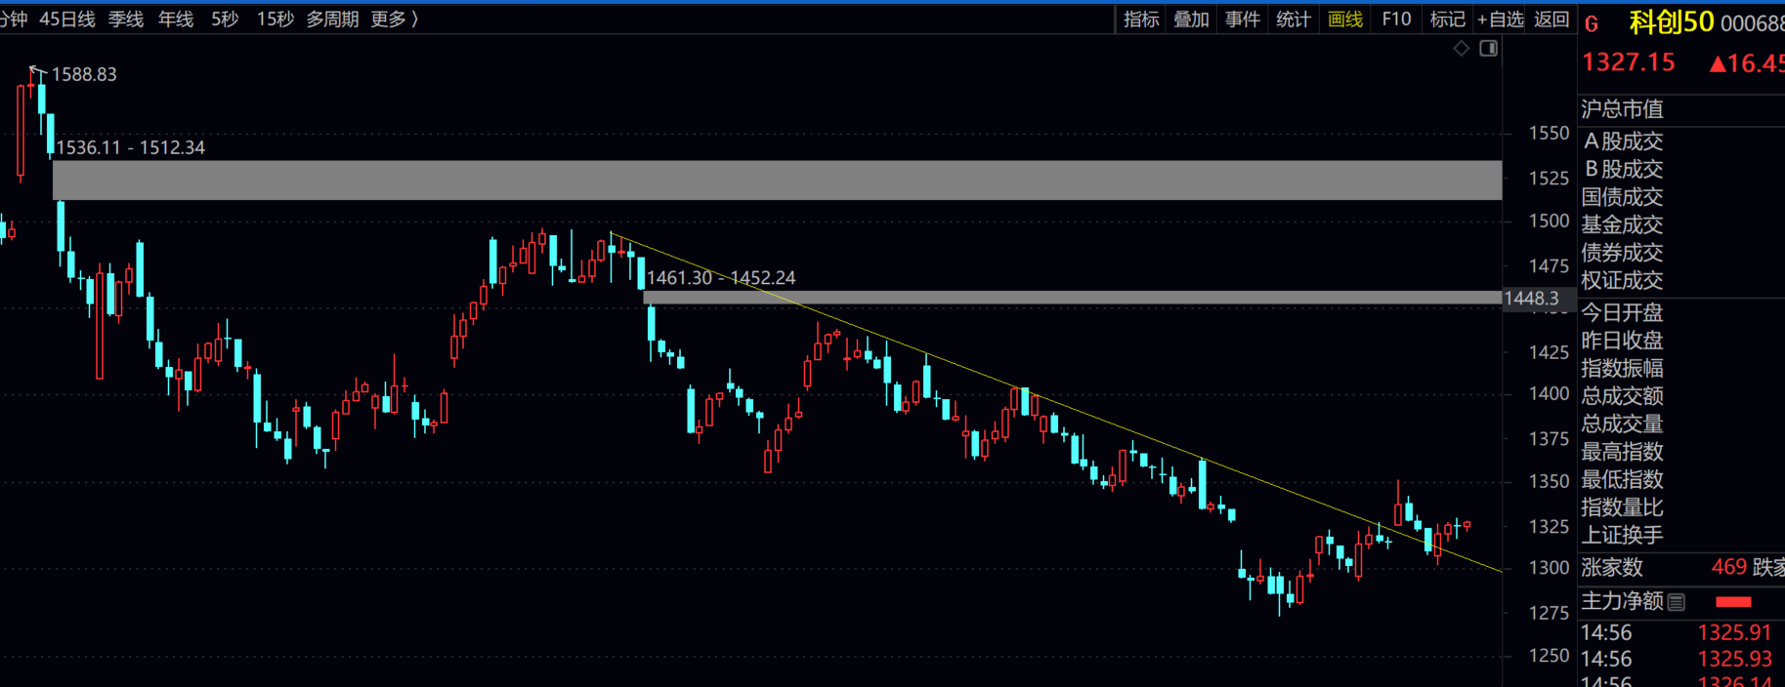Open the 事件 events button
Screen dimensions: 1785x687
[x=1243, y=20]
